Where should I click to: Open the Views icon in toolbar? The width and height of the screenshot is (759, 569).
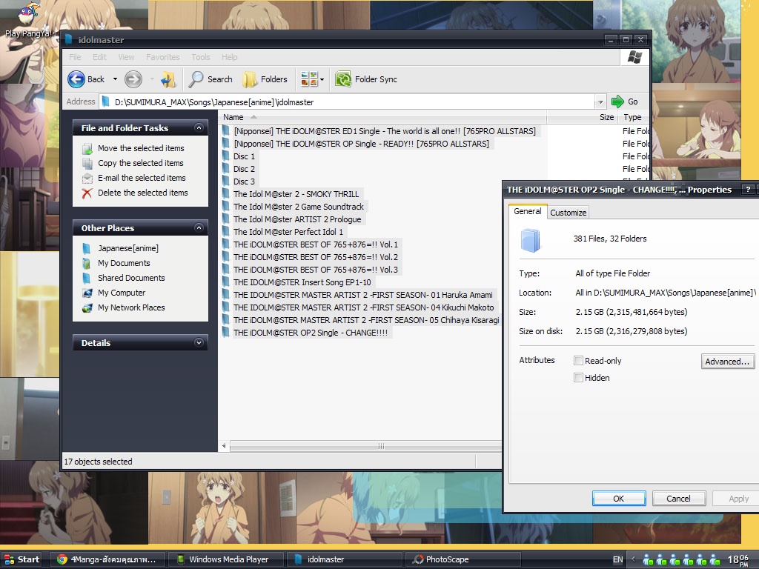pos(309,79)
